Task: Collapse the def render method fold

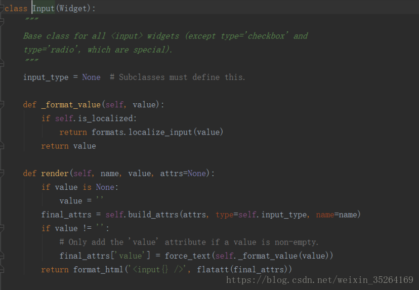Action: coord(2,173)
